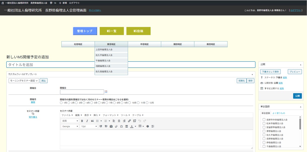Click MS投稿 button
The height and width of the screenshot is (152, 307).
(x=138, y=31)
